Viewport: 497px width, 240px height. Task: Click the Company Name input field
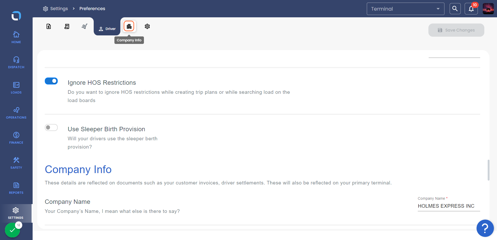pyautogui.click(x=449, y=206)
